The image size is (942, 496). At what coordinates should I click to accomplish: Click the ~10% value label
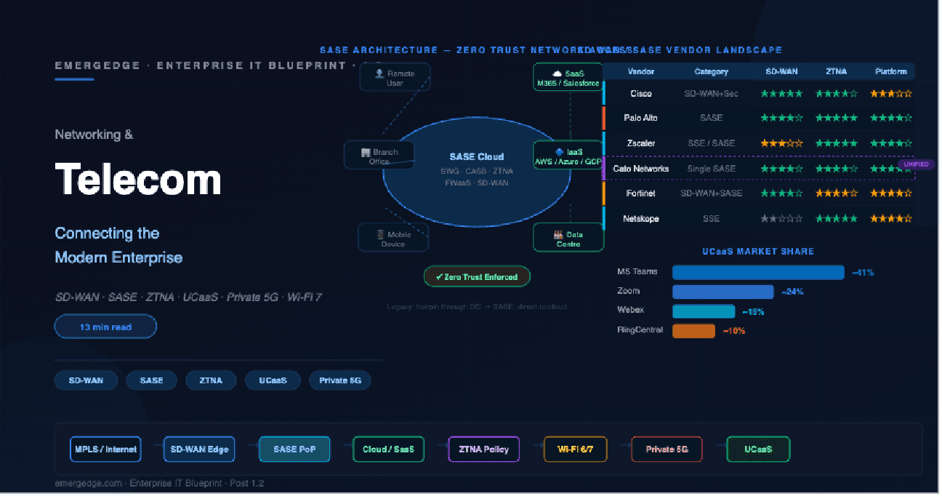pyautogui.click(x=734, y=331)
